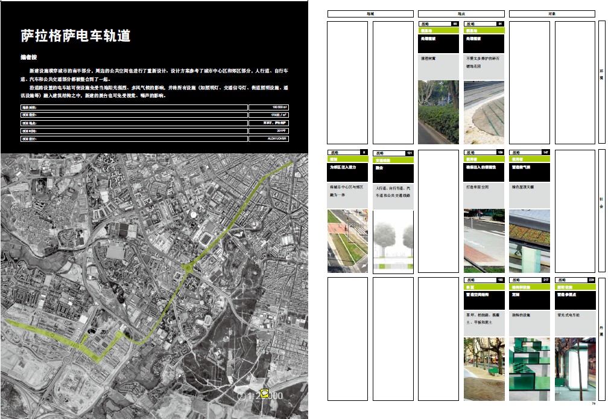Click the green glass shelving photo
614x419 pixels.
[529, 368]
